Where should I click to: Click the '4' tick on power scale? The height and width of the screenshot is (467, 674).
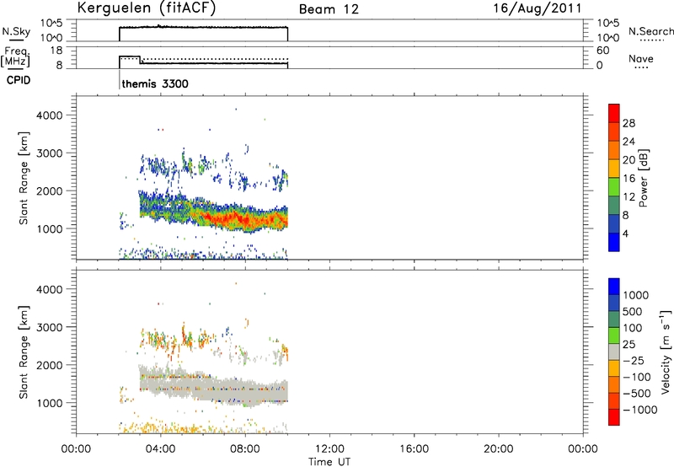click(x=625, y=233)
